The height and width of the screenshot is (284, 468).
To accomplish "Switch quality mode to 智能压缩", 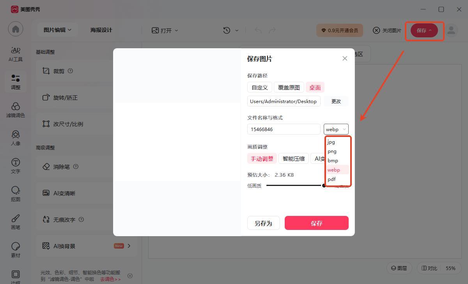I will coord(293,159).
